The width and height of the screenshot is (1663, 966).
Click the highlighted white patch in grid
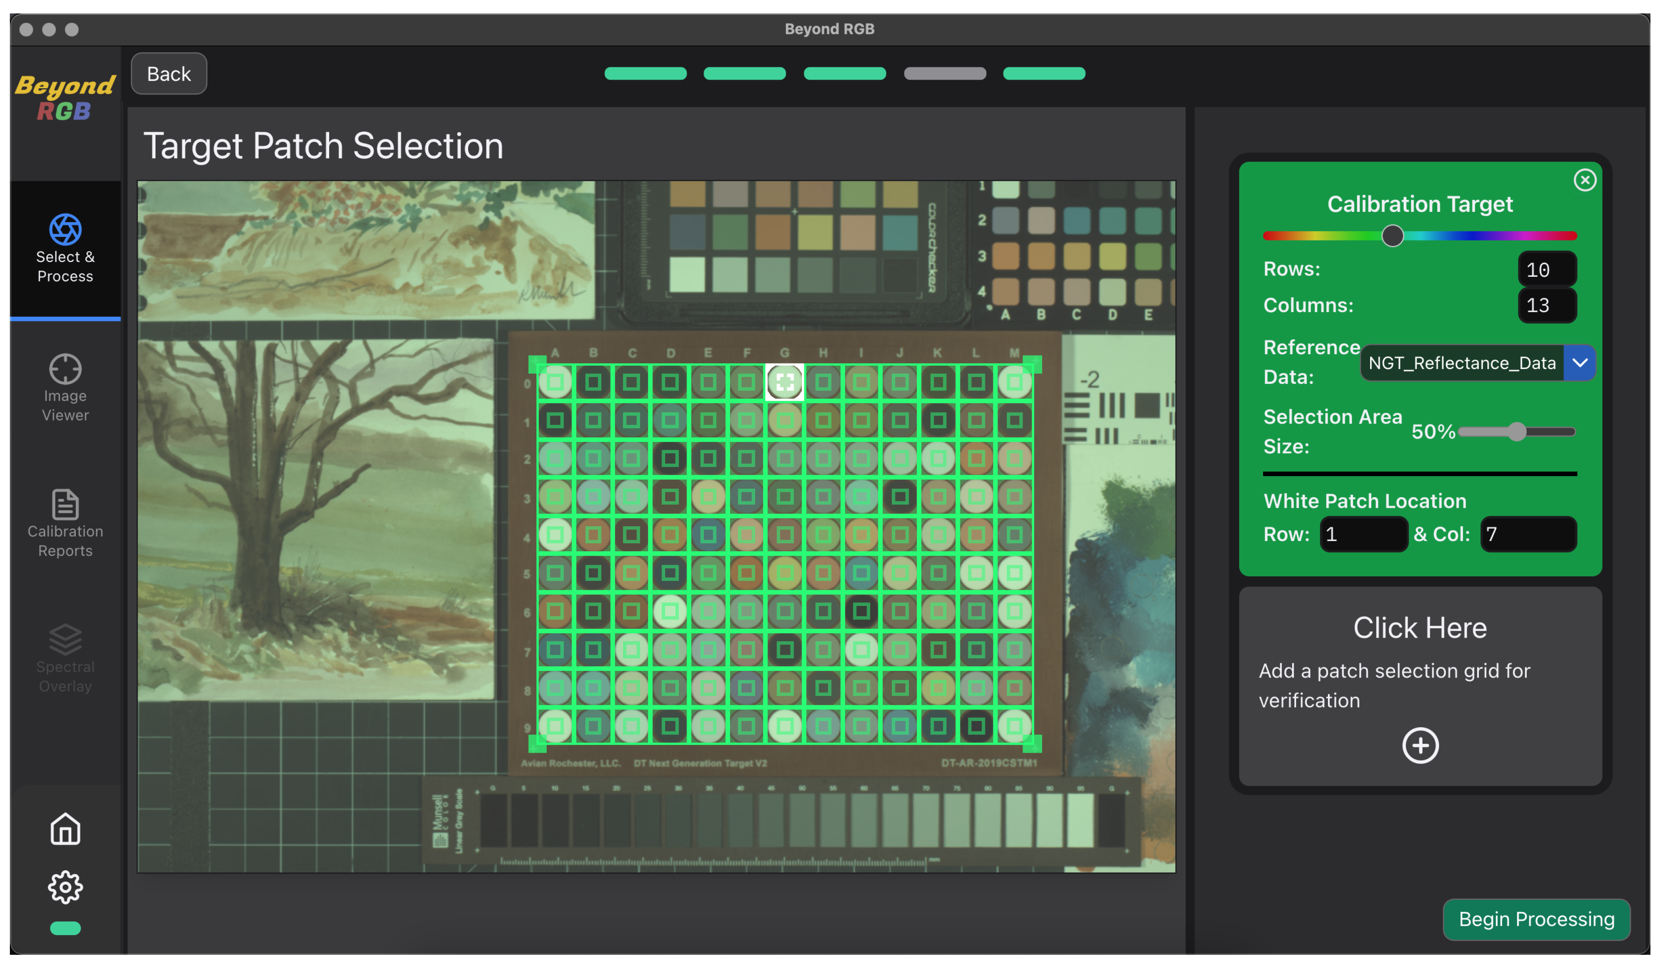785,382
